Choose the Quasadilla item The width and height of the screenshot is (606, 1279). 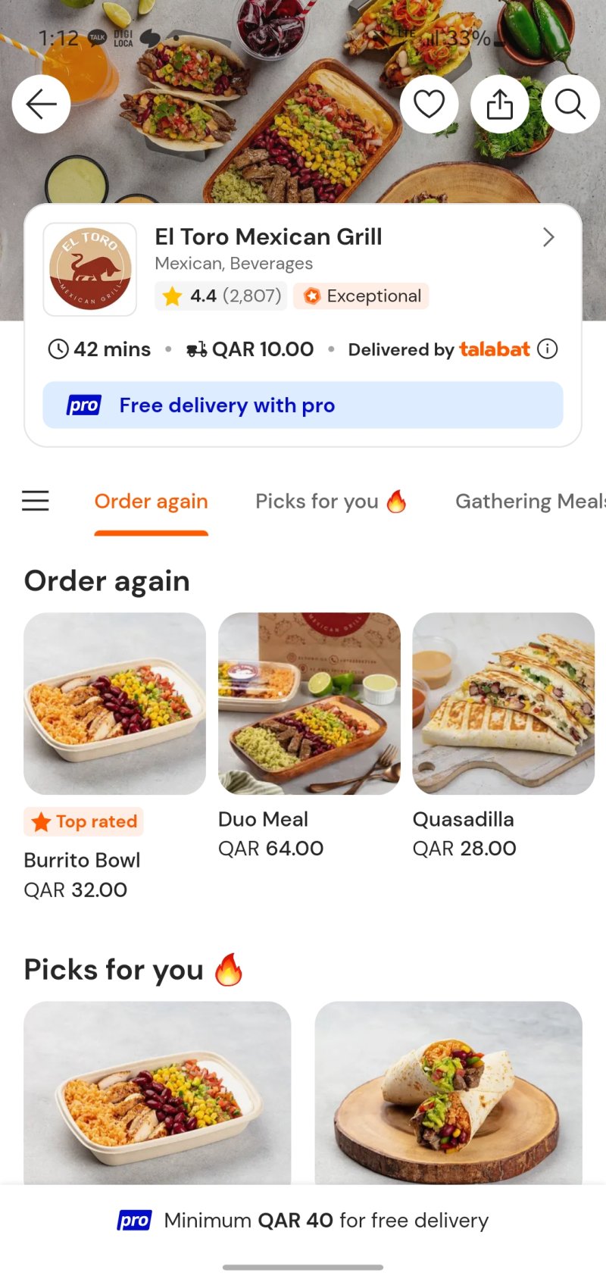[503, 704]
